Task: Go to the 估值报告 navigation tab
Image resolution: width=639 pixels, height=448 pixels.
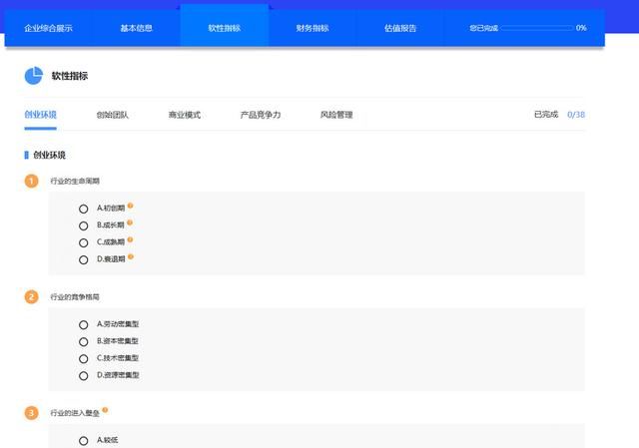Action: coord(400,28)
